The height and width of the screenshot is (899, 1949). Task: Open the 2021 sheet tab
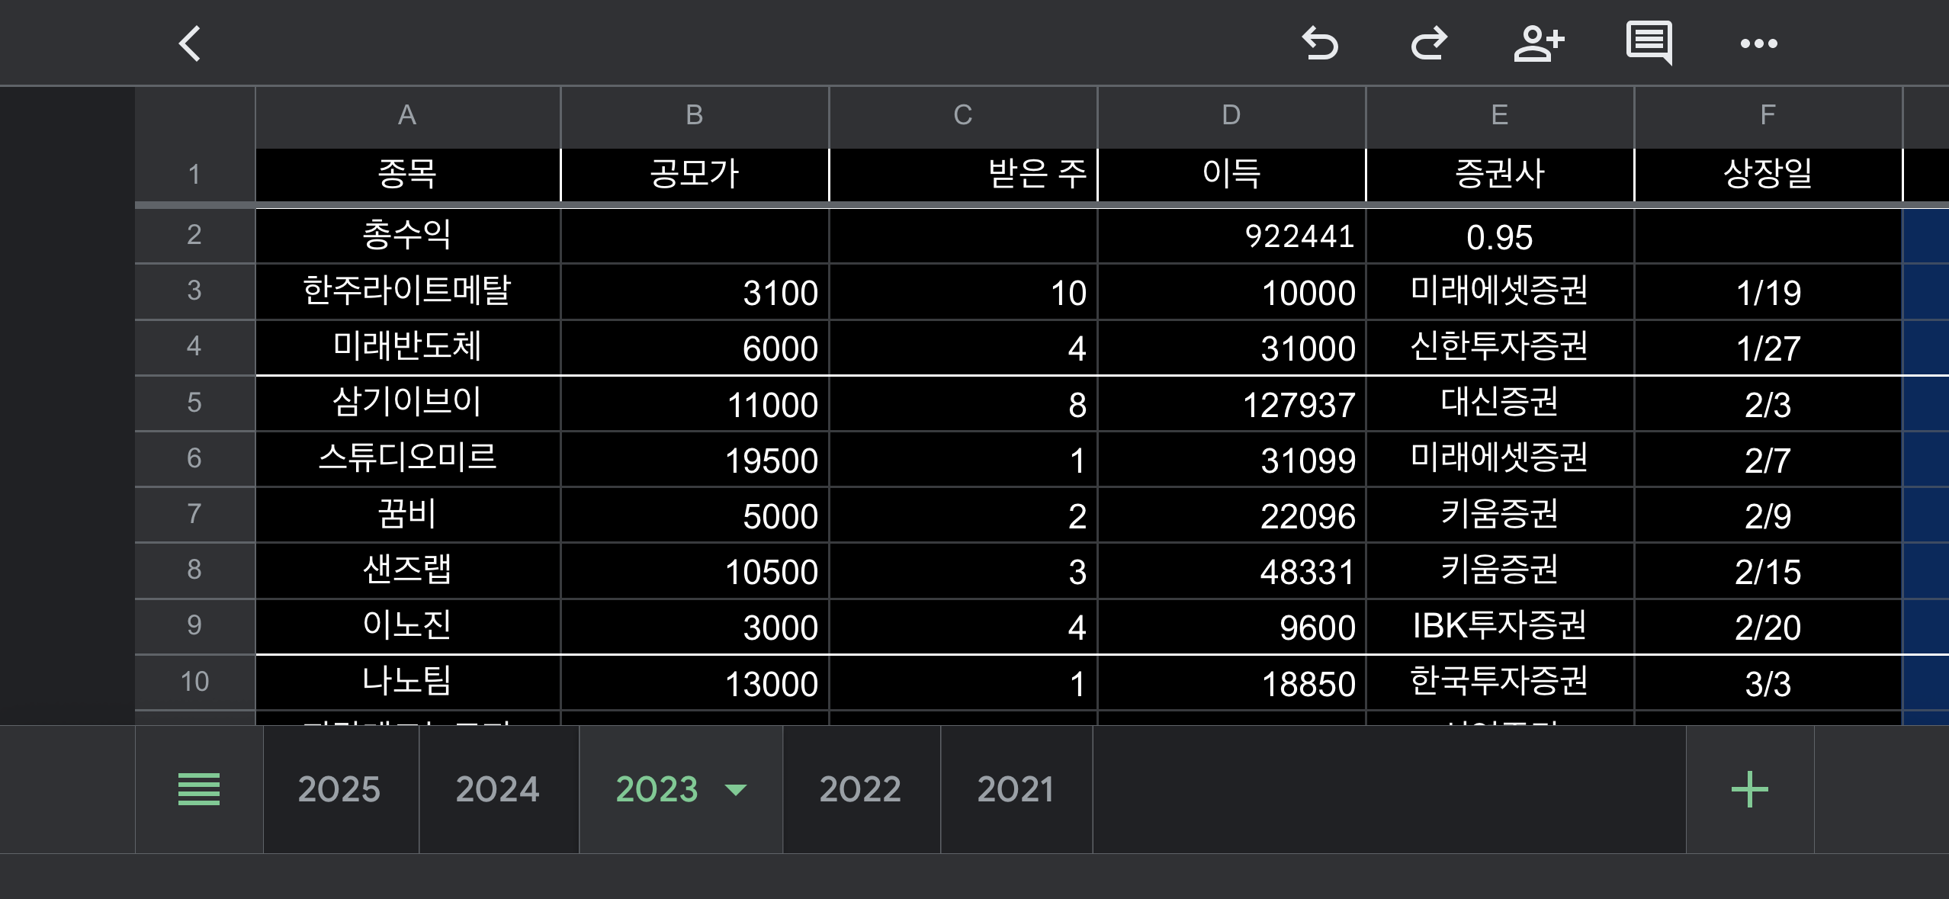point(1016,789)
